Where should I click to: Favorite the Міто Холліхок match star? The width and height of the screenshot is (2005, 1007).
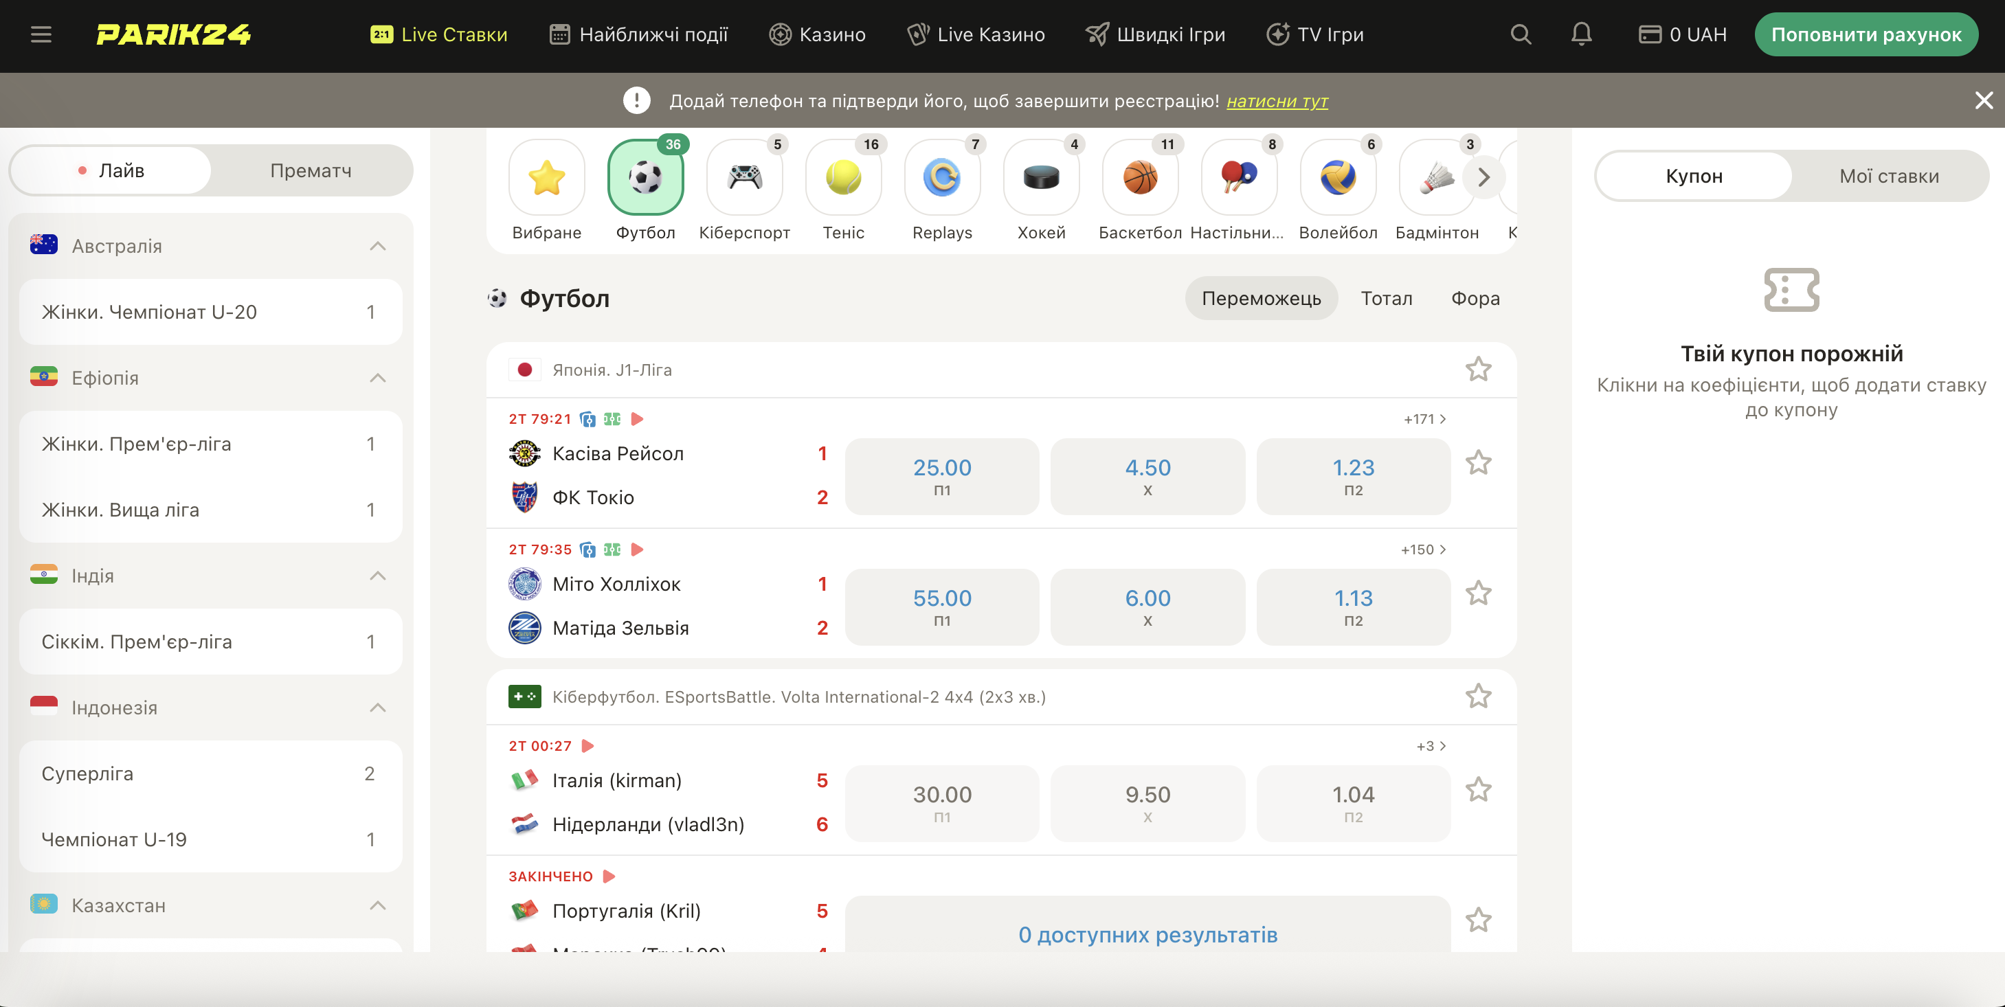1479,593
